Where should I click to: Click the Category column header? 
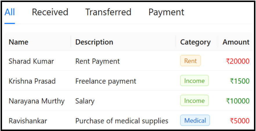point(195,42)
